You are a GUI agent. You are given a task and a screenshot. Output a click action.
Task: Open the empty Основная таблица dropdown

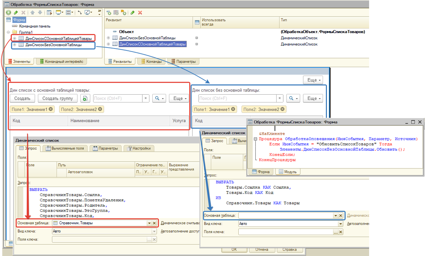(x=335, y=215)
